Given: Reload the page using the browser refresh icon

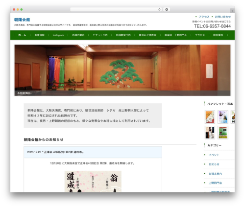Looking at the screenshot, I should (x=159, y=9).
